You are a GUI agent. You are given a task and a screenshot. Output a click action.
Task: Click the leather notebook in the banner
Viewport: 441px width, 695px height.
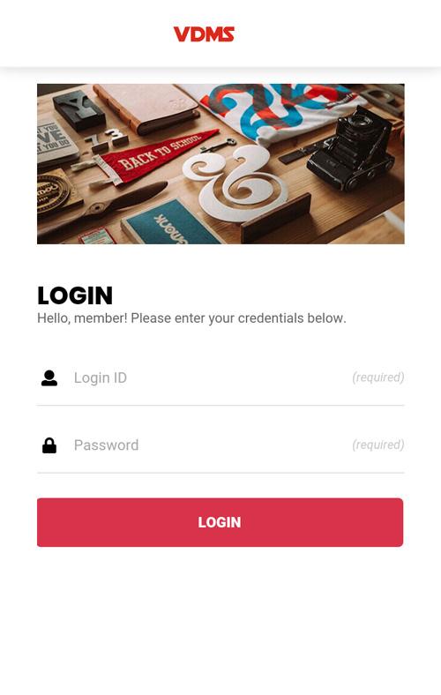coord(148,108)
